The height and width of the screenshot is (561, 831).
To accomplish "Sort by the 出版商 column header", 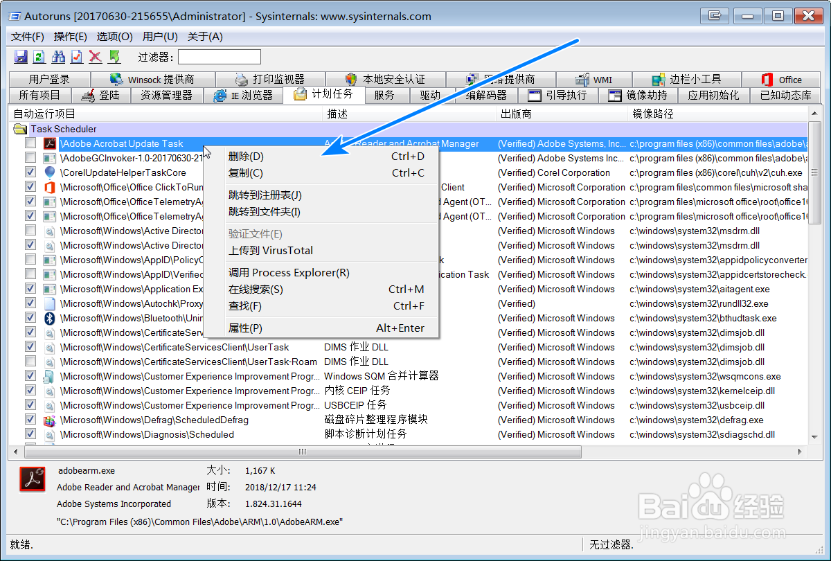I will [x=561, y=114].
